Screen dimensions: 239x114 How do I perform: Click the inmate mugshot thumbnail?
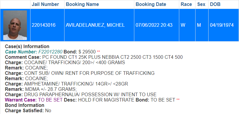15,25
